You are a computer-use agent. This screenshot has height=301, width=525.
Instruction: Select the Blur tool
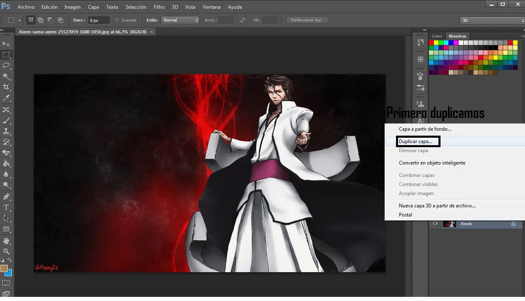coord(6,174)
